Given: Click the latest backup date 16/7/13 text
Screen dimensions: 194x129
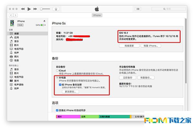Looking at the screenshot, I should point(135,86).
